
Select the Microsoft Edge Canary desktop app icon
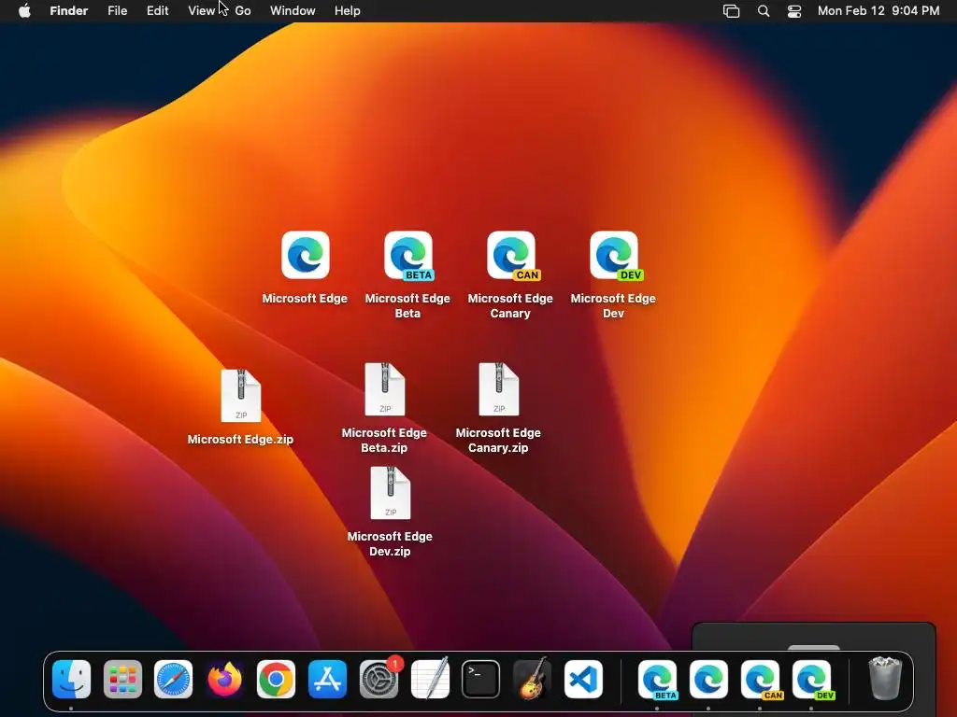click(x=511, y=255)
